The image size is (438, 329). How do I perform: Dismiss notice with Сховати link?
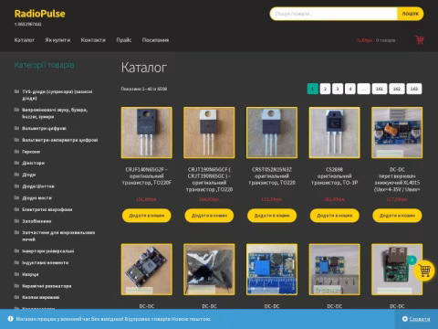(x=420, y=319)
